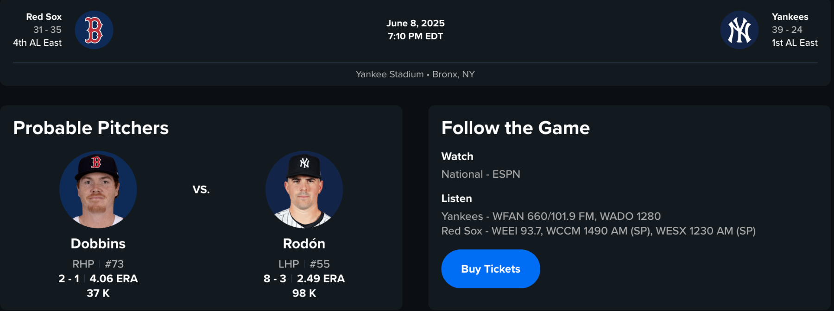Click the Red Sox WEEI radio listing
The height and width of the screenshot is (311, 834).
pos(598,231)
